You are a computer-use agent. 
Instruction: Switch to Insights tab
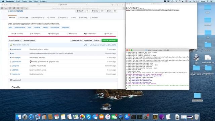pos(94,18)
